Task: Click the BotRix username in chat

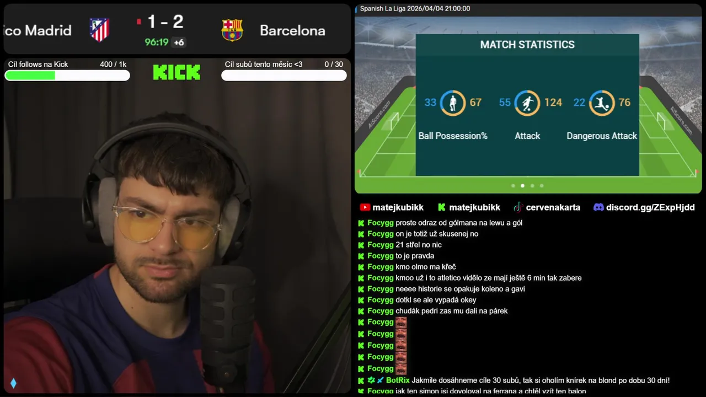Action: pyautogui.click(x=398, y=380)
